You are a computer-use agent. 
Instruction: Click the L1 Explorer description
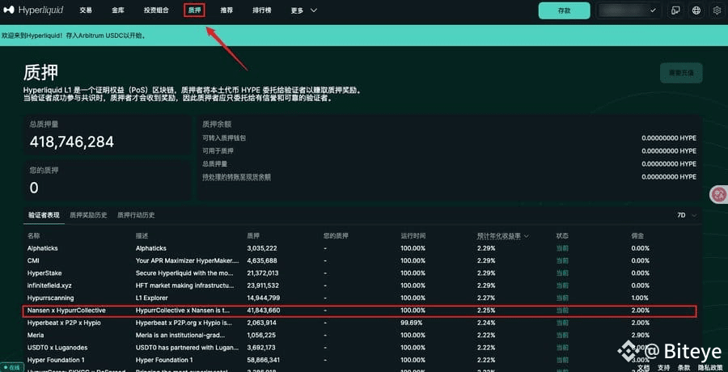point(152,298)
